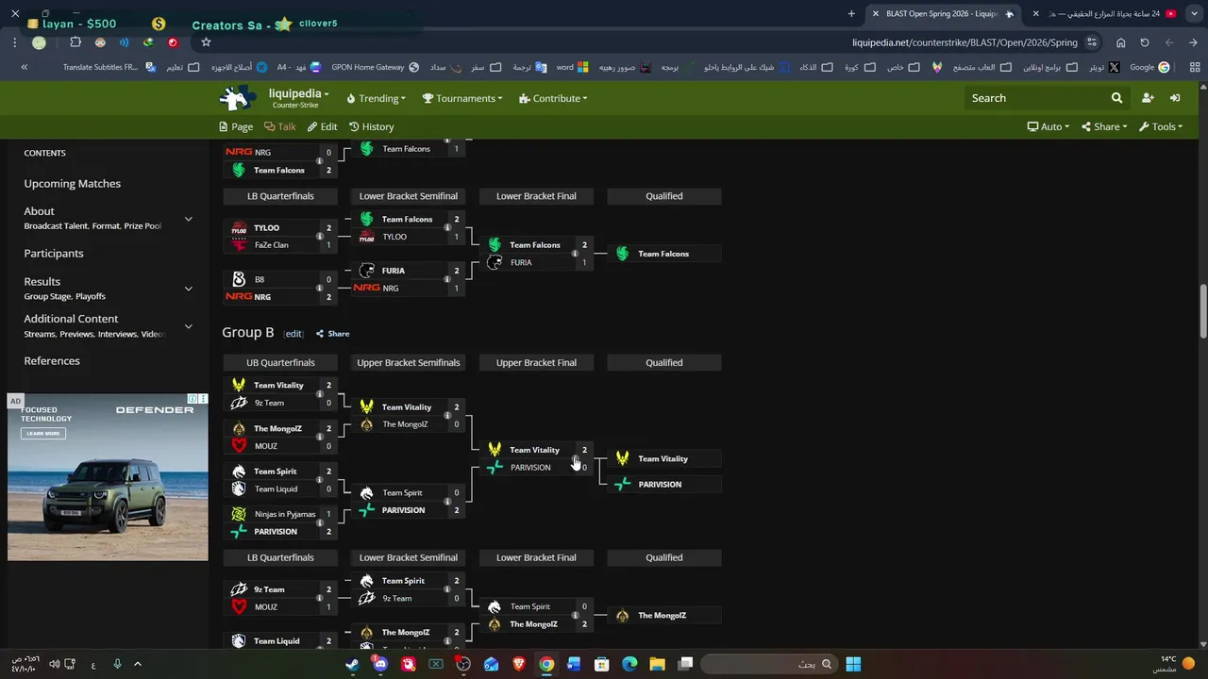1208x679 pixels.
Task: Open match info for Team Spirit vs Team Liquid
Action: click(x=319, y=479)
